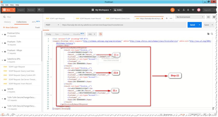Expand the folded XML at line 19
The height and width of the screenshot is (117, 218).
pyautogui.click(x=51, y=77)
